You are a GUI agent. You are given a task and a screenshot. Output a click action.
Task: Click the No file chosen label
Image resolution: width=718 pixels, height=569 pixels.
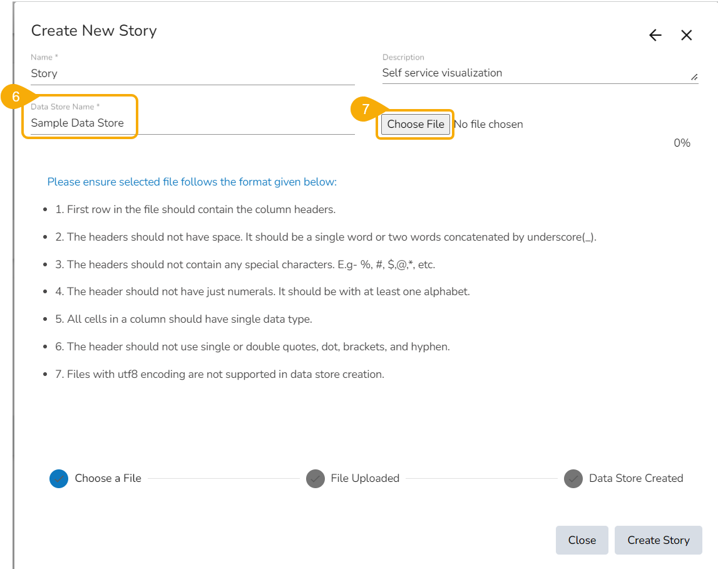pyautogui.click(x=488, y=124)
